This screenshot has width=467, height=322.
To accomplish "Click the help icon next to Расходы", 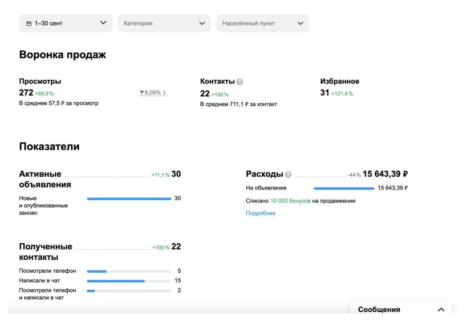I will click(288, 175).
